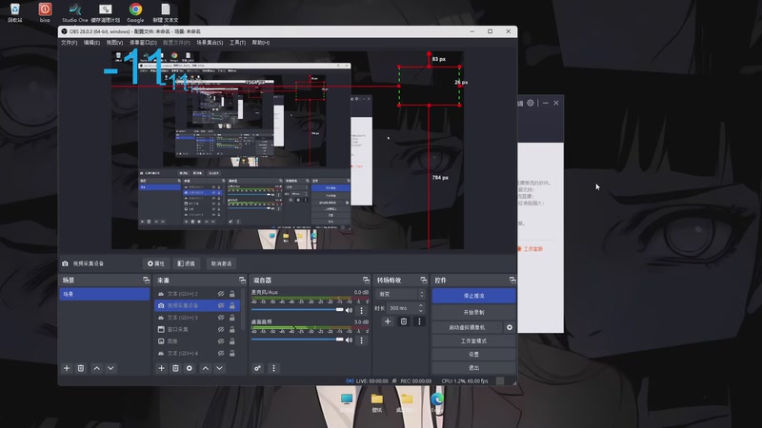This screenshot has height=428, width=762.
Task: Undock the 控件 panel
Action: (512, 280)
